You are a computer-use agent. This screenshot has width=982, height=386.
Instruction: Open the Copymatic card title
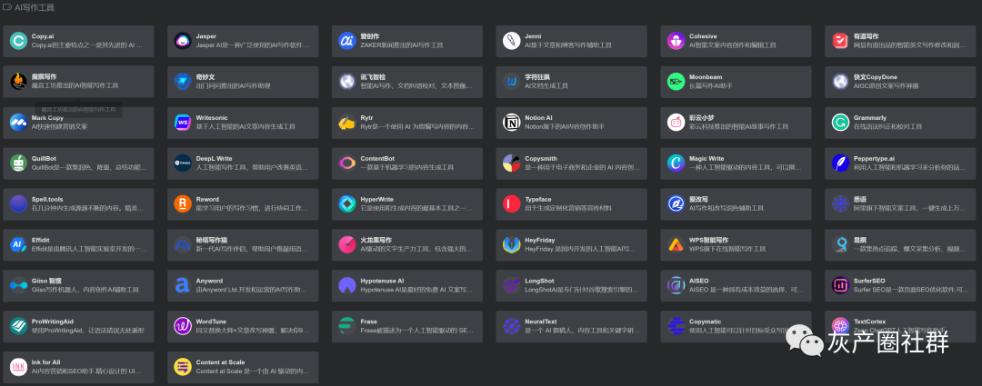tap(705, 322)
